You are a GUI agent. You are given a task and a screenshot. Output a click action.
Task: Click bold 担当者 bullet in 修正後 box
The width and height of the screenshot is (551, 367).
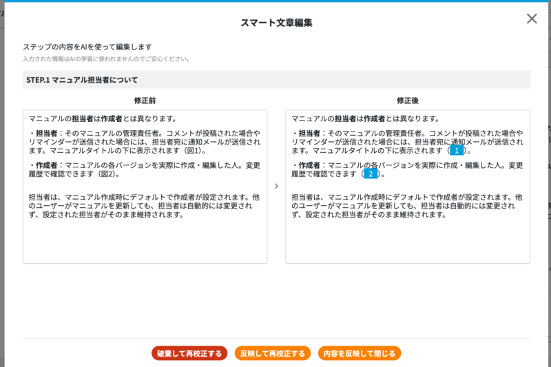(309, 134)
